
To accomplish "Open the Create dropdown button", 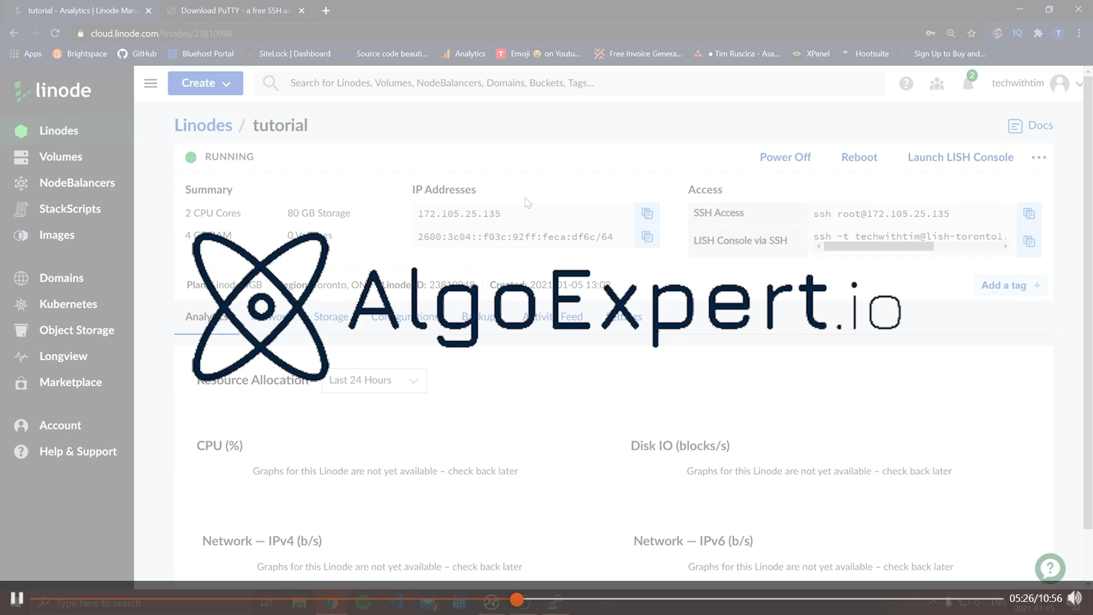I will [205, 83].
